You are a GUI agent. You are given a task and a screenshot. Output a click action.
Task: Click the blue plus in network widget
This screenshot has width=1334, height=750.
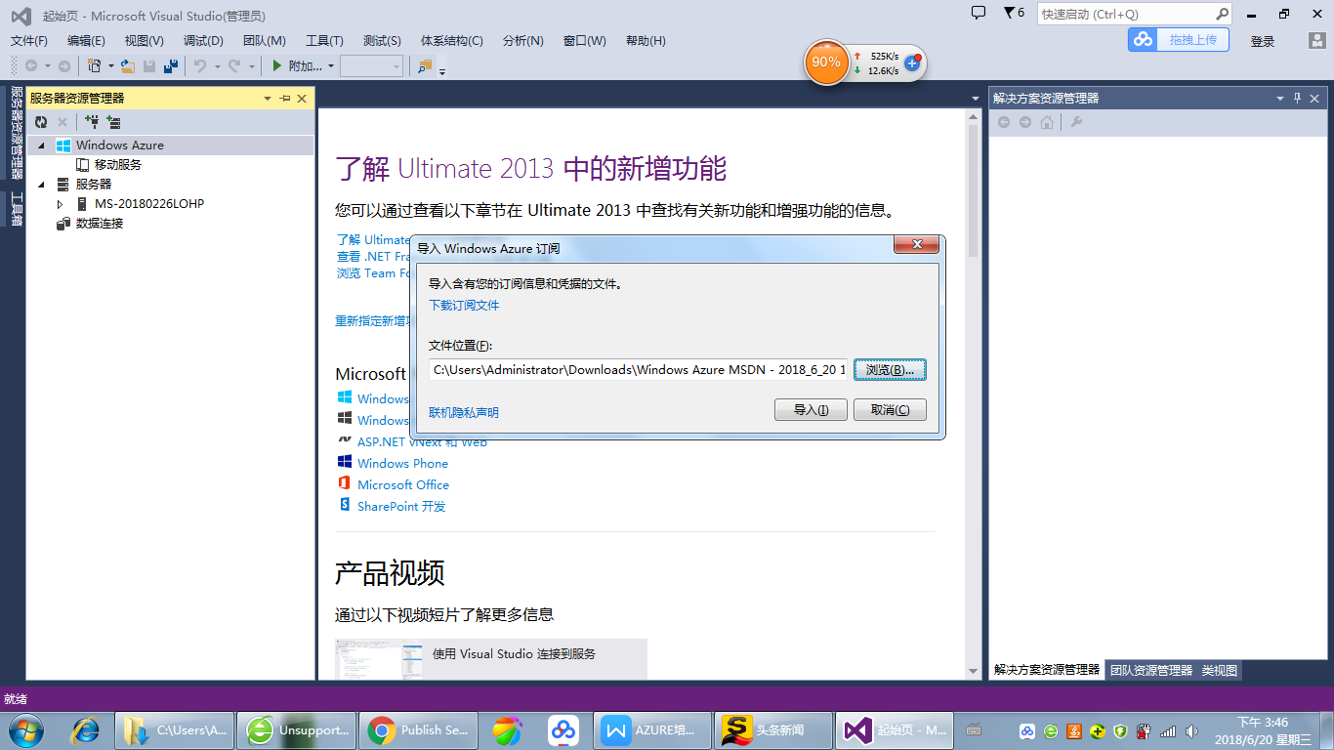coord(913,62)
